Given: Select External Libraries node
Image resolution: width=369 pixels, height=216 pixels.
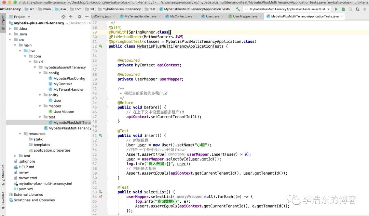Looking at the screenshot, I should pos(28,194).
